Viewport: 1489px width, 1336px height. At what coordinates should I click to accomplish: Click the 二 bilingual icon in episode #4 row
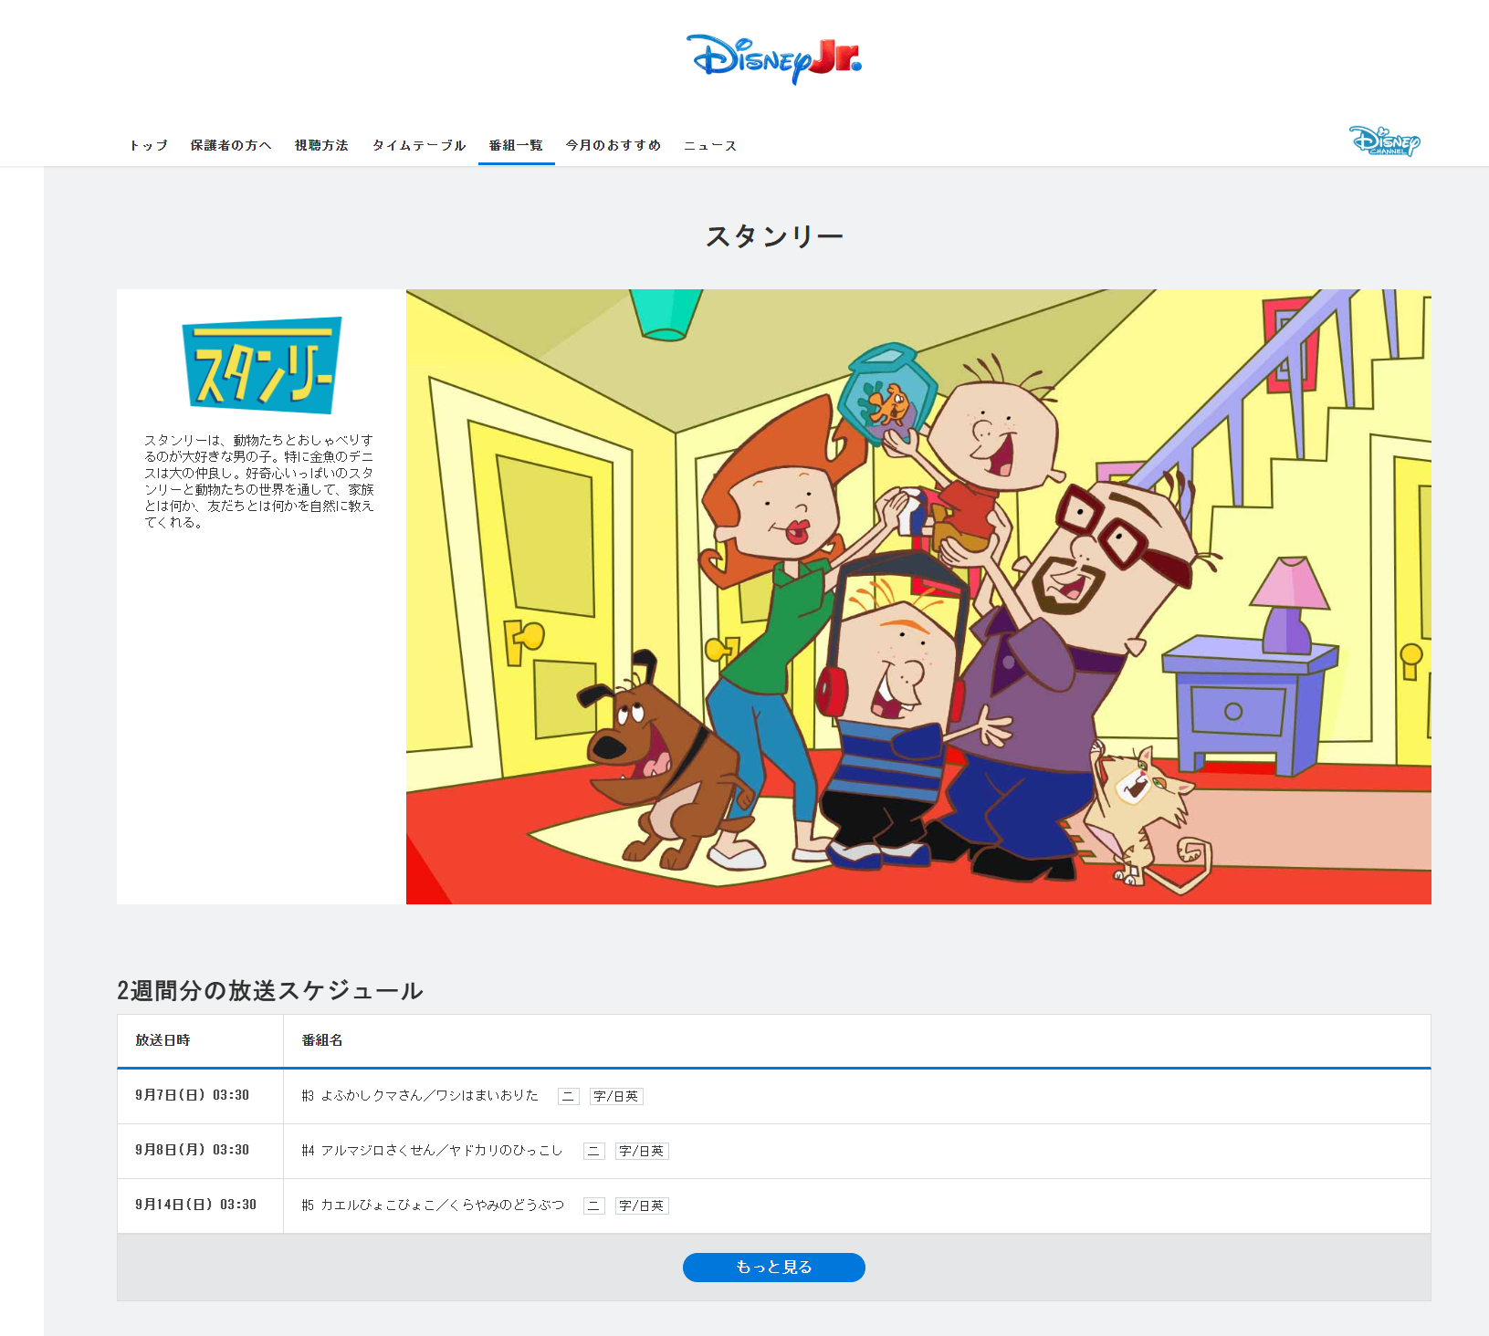(x=594, y=1151)
